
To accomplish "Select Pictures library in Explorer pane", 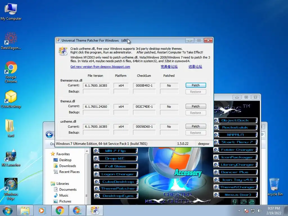I will click(62, 201).
